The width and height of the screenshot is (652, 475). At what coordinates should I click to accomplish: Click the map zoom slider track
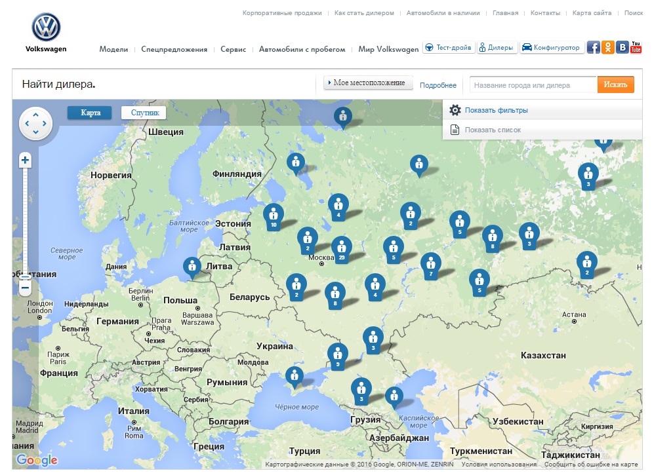(25, 223)
